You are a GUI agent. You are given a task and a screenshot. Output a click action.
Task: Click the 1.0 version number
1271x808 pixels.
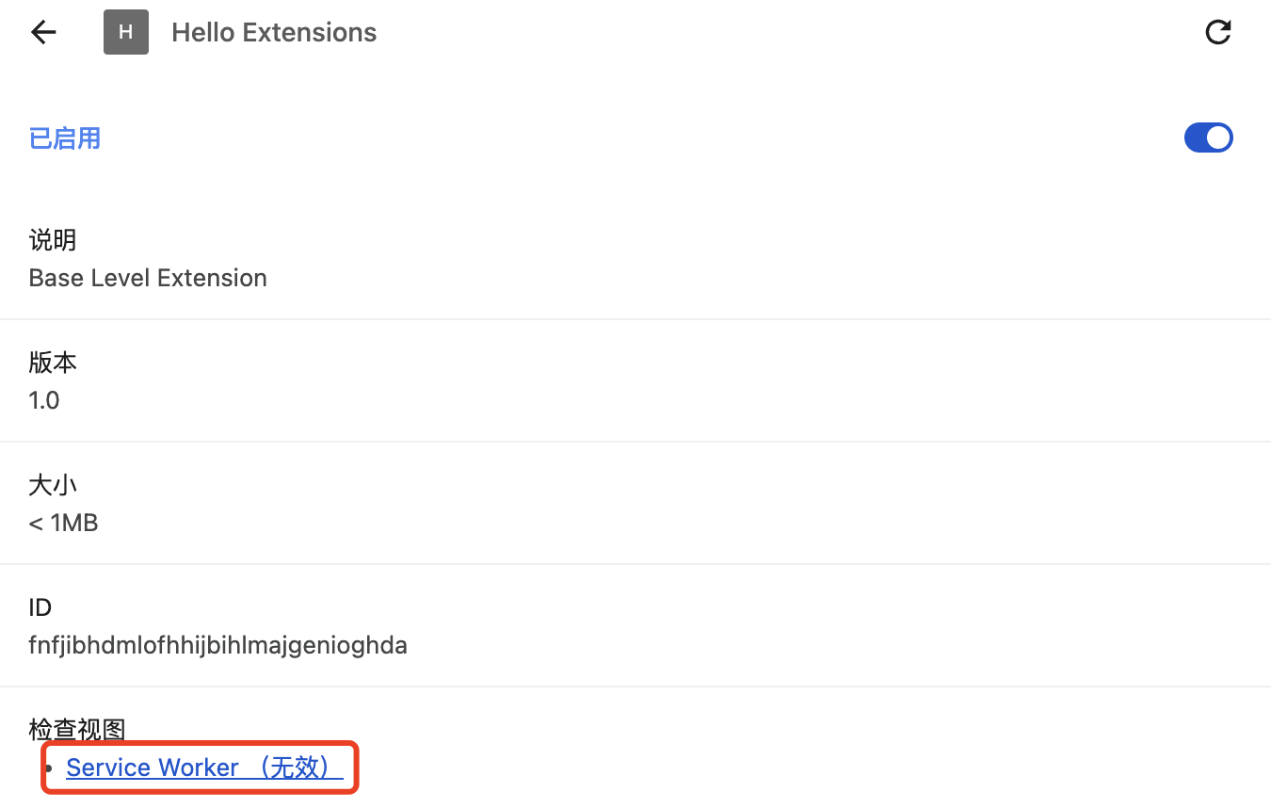click(x=44, y=400)
